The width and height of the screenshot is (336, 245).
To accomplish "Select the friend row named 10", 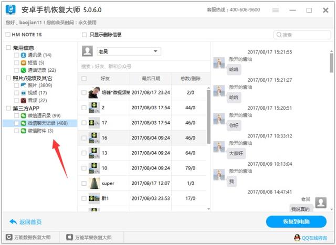I will (142, 168).
